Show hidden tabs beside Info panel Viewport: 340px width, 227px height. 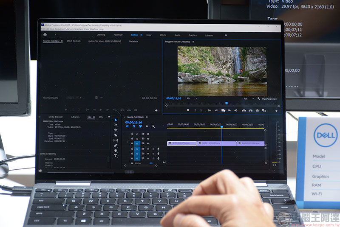pos(109,117)
